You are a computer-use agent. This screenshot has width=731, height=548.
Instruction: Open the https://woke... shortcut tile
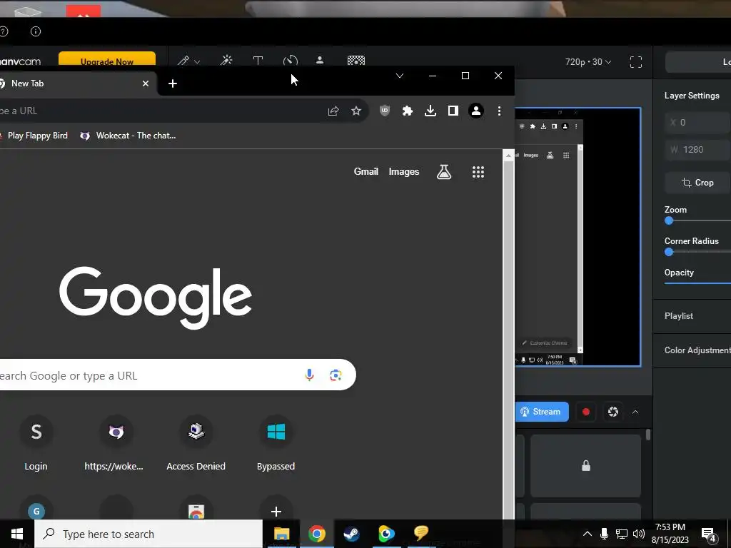116,442
